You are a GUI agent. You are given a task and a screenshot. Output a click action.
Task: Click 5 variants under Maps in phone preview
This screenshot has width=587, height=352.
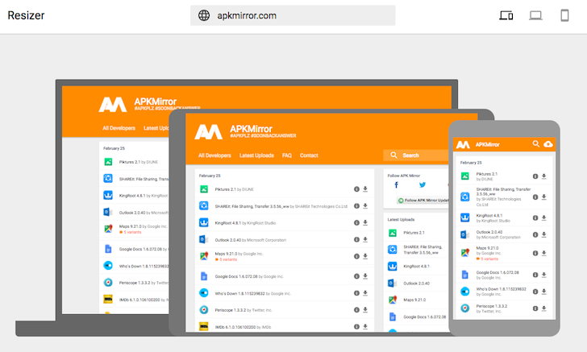(x=487, y=259)
